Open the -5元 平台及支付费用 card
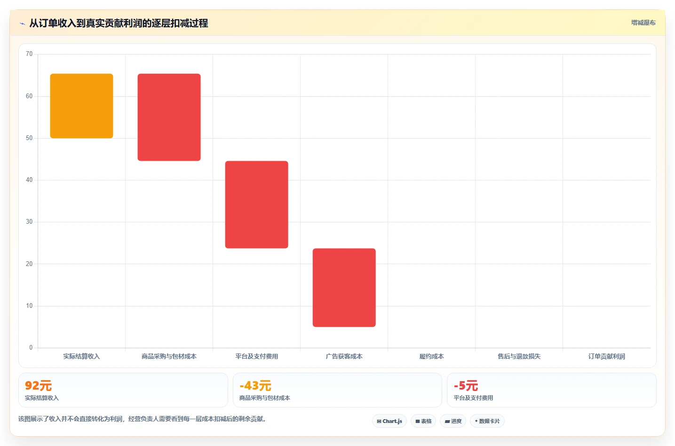This screenshot has width=675, height=446. tap(551, 390)
